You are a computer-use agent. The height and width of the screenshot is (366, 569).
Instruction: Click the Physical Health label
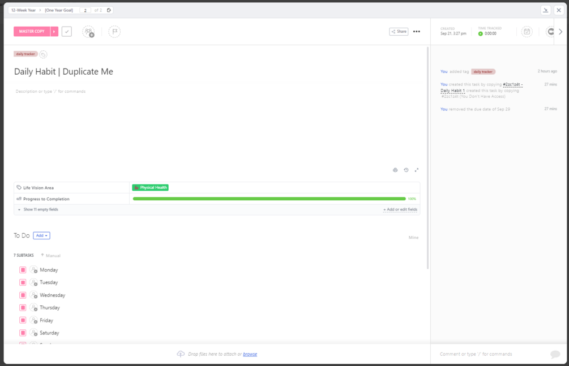coord(150,188)
